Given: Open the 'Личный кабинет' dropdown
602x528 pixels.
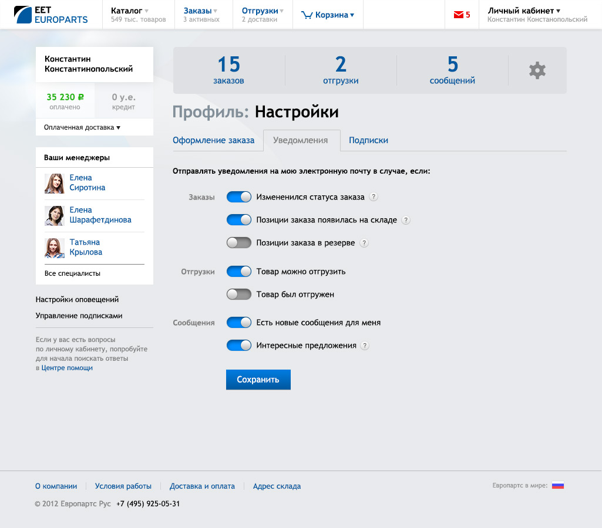Looking at the screenshot, I should point(524,11).
